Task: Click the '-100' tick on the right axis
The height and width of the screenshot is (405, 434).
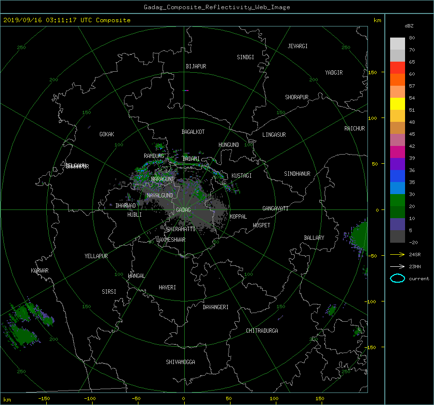Action: 370,301
